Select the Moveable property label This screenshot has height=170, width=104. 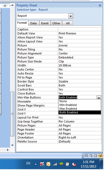(24, 102)
